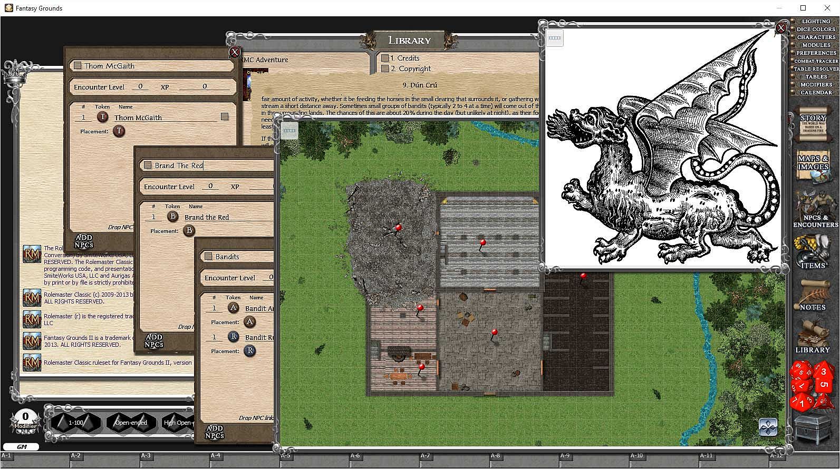The image size is (840, 469).
Task: Open the Characters button
Action: [x=815, y=37]
